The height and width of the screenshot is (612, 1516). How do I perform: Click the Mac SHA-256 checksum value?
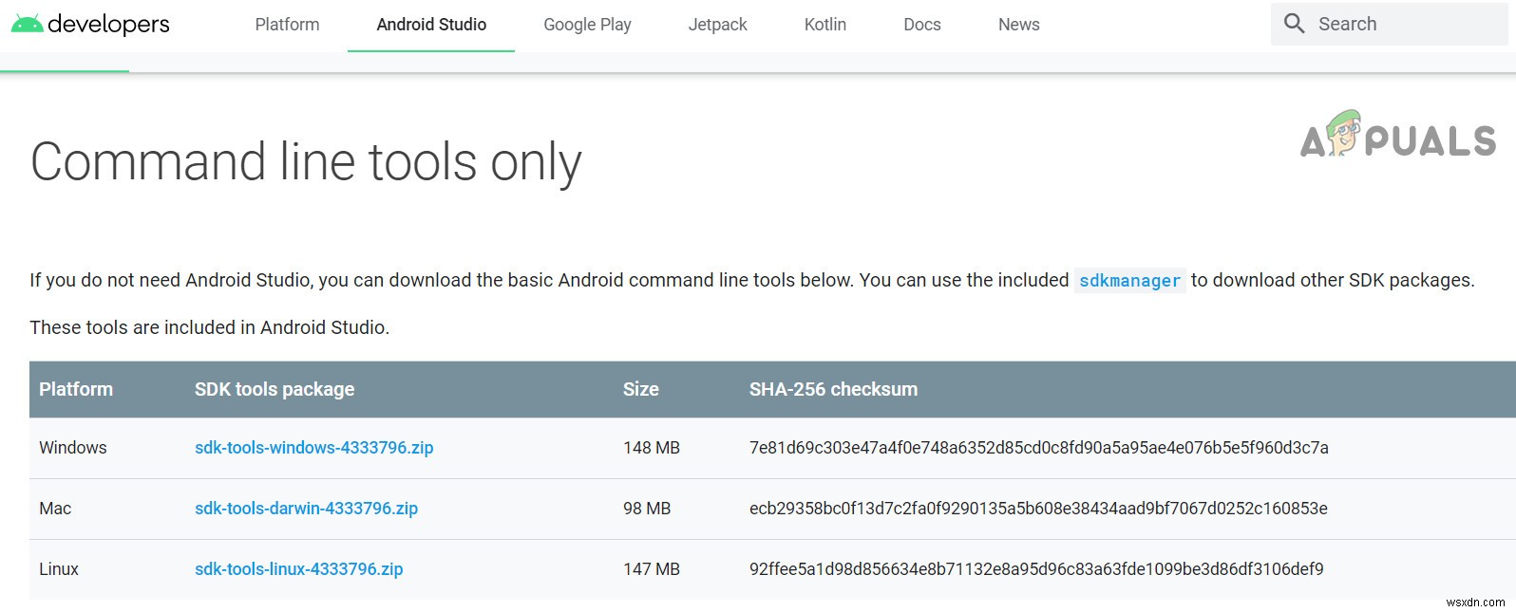point(1038,509)
